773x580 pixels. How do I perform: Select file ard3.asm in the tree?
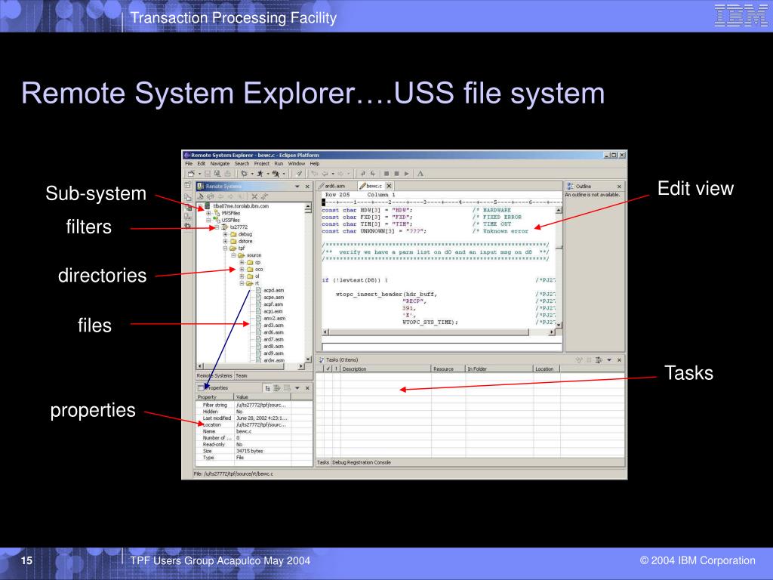tap(273, 325)
